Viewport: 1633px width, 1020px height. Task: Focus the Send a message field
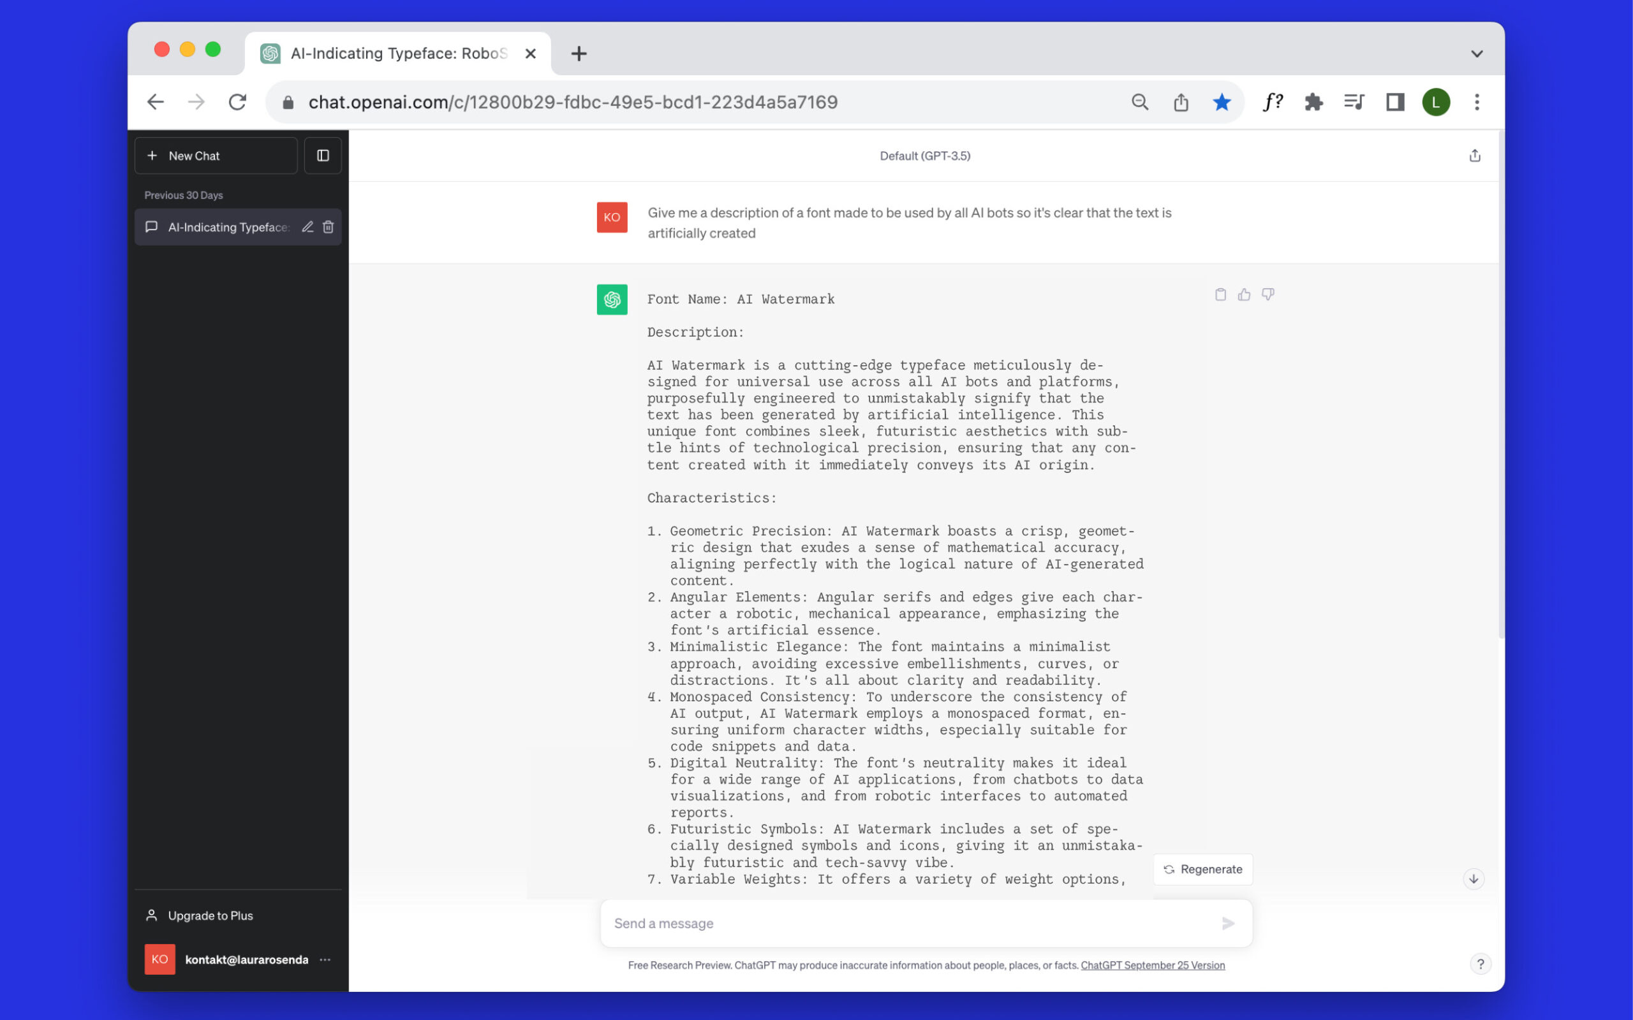pyautogui.click(x=911, y=923)
